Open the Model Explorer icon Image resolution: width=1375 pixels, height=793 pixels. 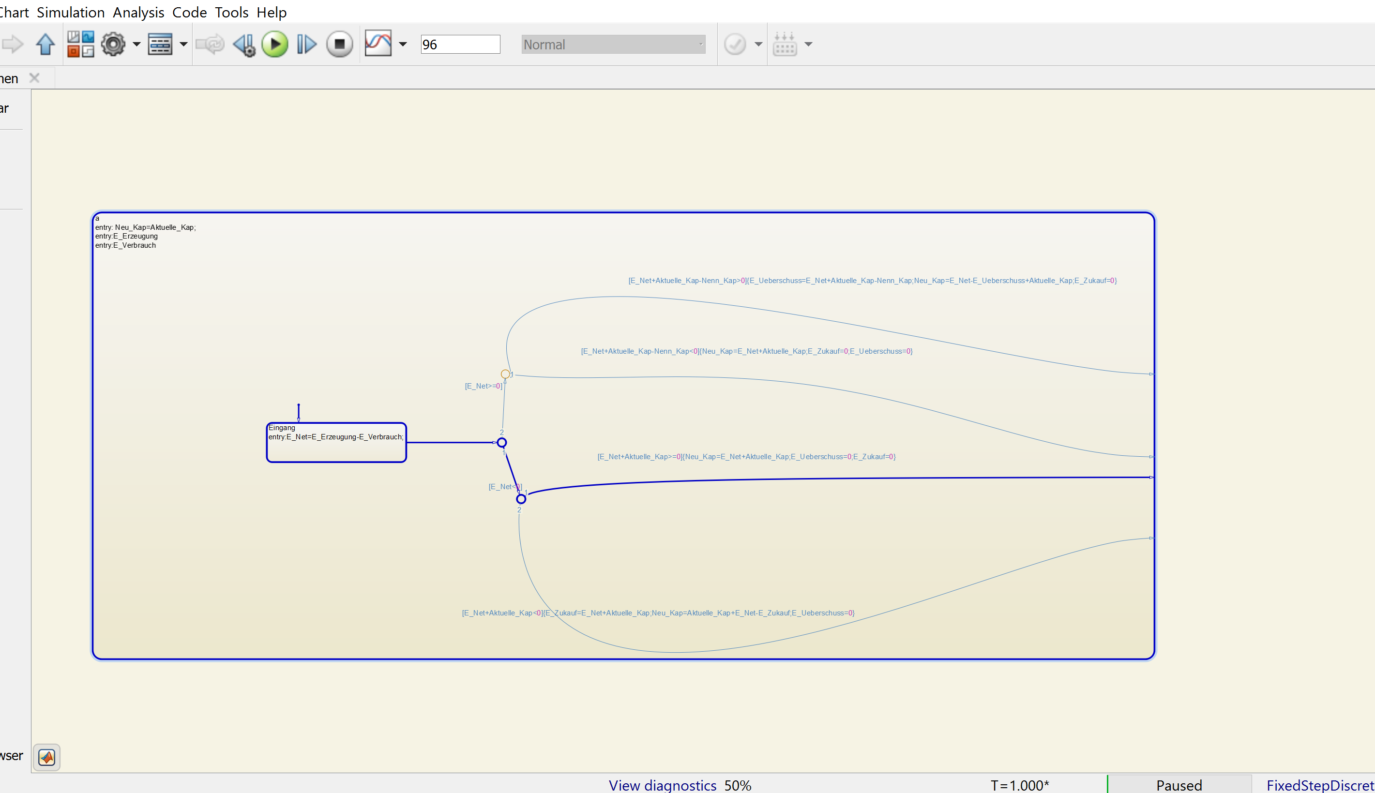click(160, 44)
